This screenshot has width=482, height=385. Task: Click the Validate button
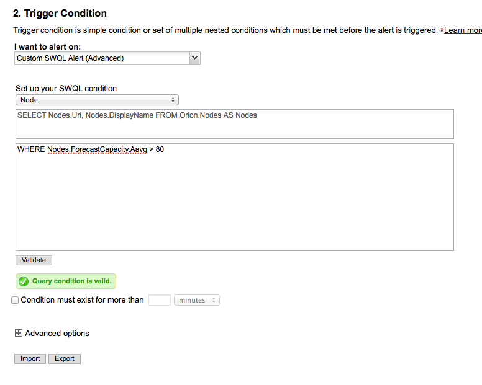point(34,260)
